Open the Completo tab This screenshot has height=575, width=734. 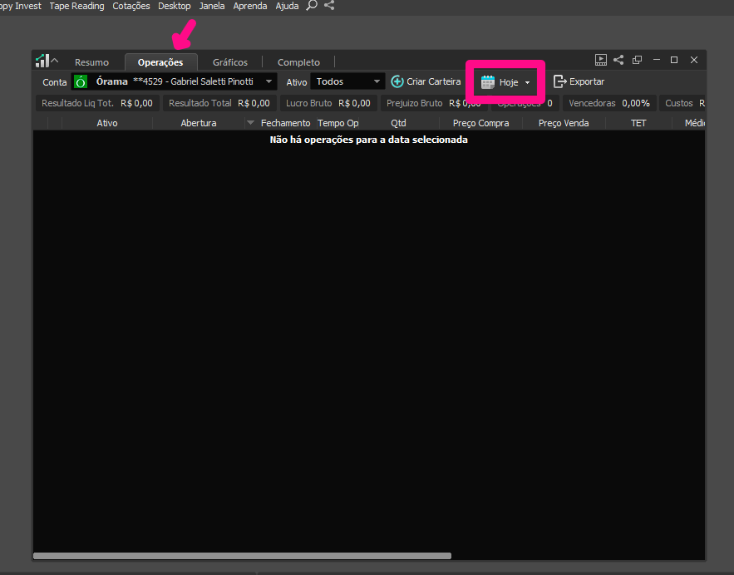[298, 62]
